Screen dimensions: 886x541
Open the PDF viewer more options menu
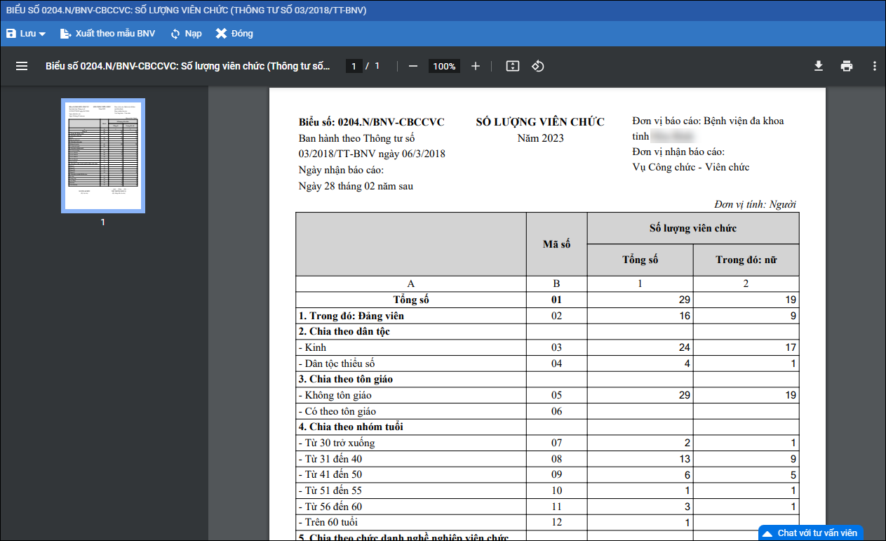[874, 66]
